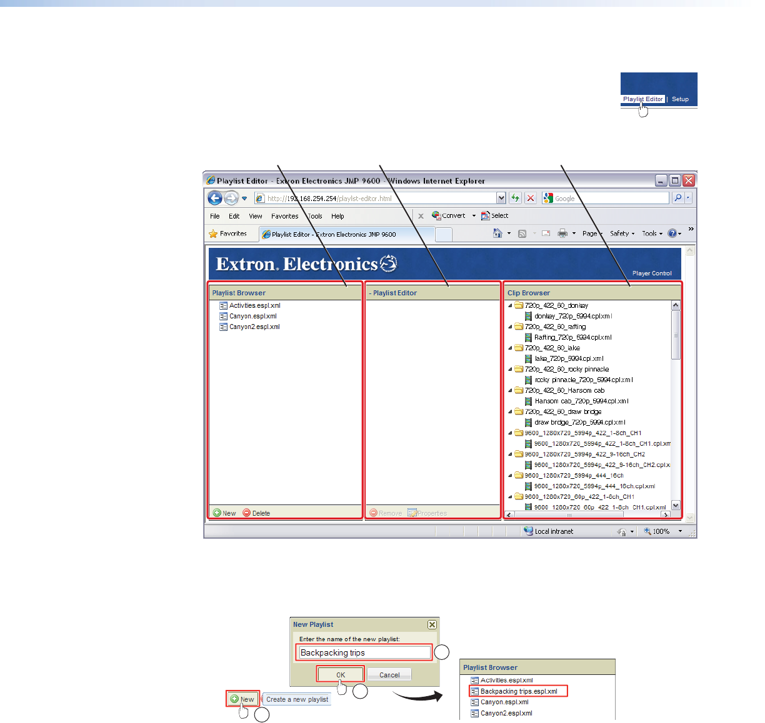Click the Player Control link
765x723 pixels.
(652, 273)
